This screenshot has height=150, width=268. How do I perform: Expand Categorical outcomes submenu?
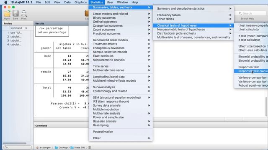(x=121, y=25)
